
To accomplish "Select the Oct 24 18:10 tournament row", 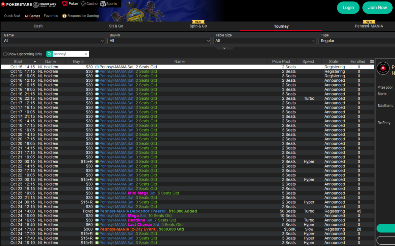I will pyautogui.click(x=188, y=243).
